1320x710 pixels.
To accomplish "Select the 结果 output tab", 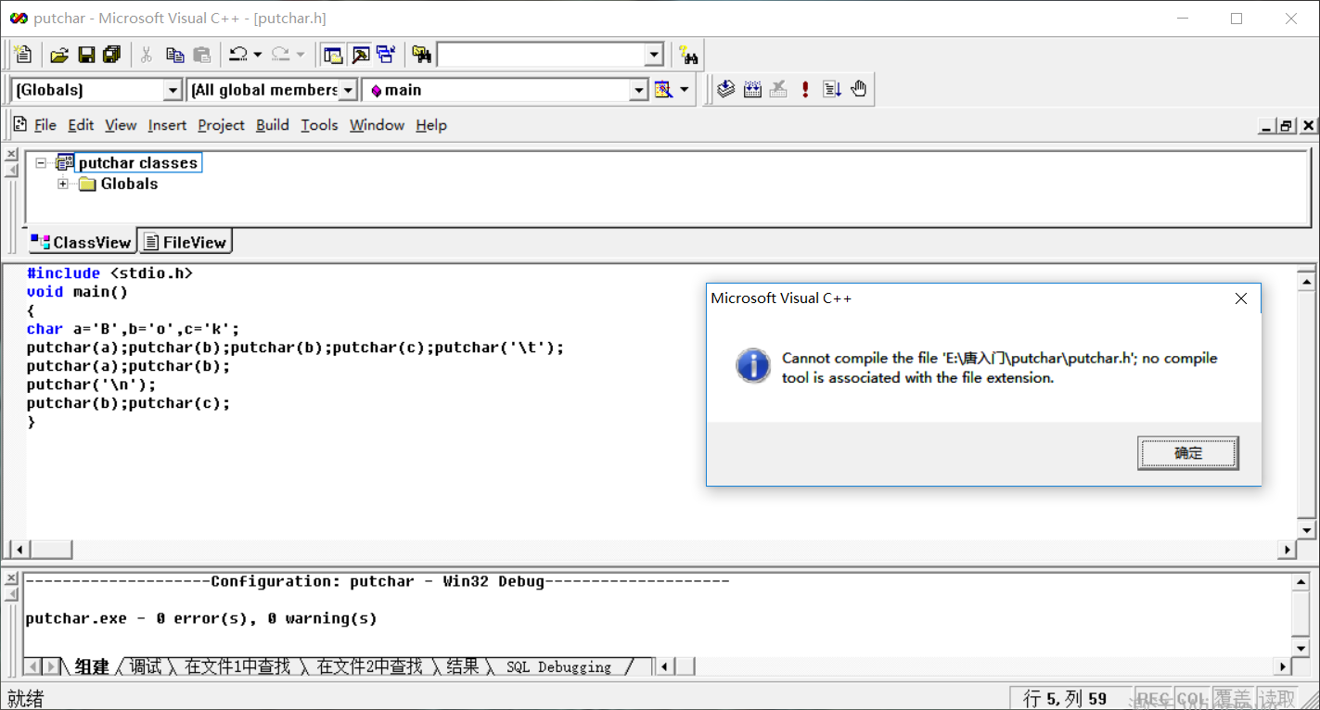I will [462, 666].
